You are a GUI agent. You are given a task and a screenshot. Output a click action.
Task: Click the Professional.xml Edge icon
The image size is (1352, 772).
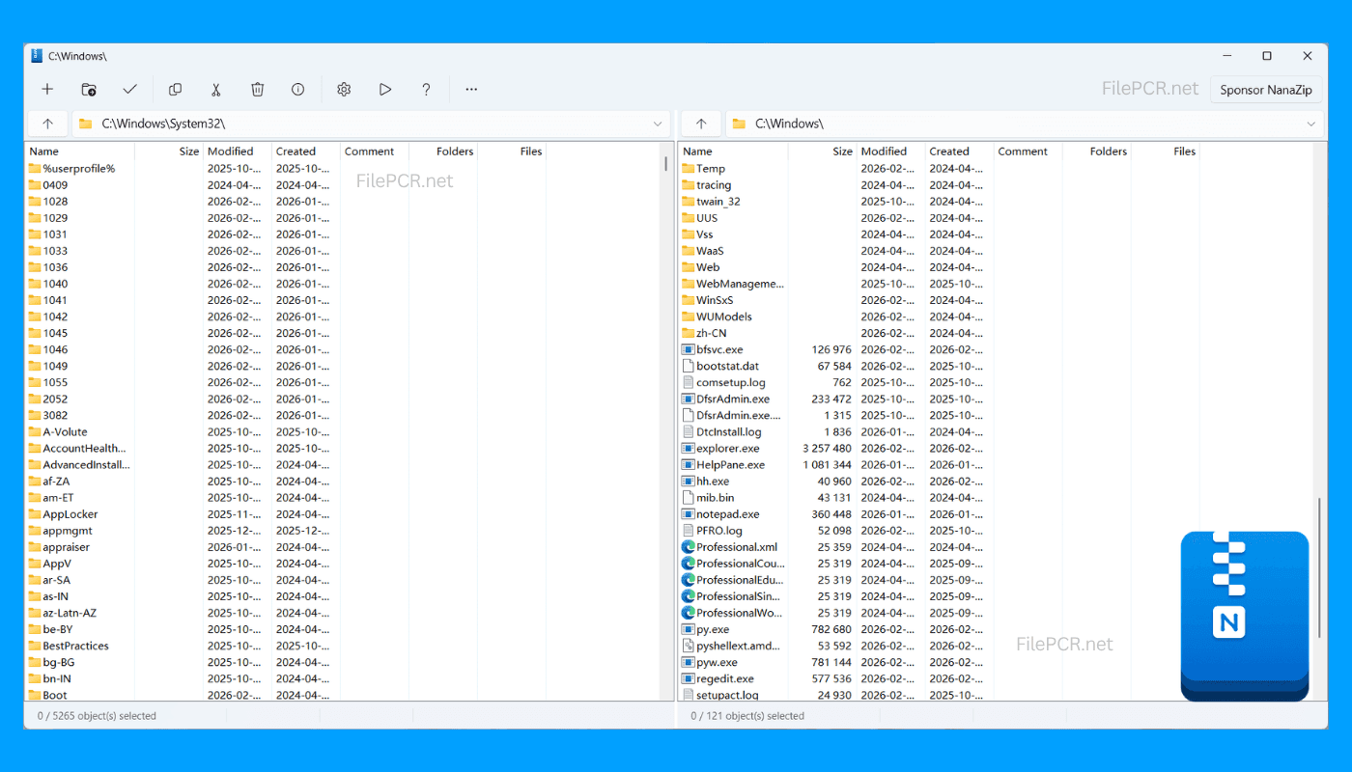(689, 547)
